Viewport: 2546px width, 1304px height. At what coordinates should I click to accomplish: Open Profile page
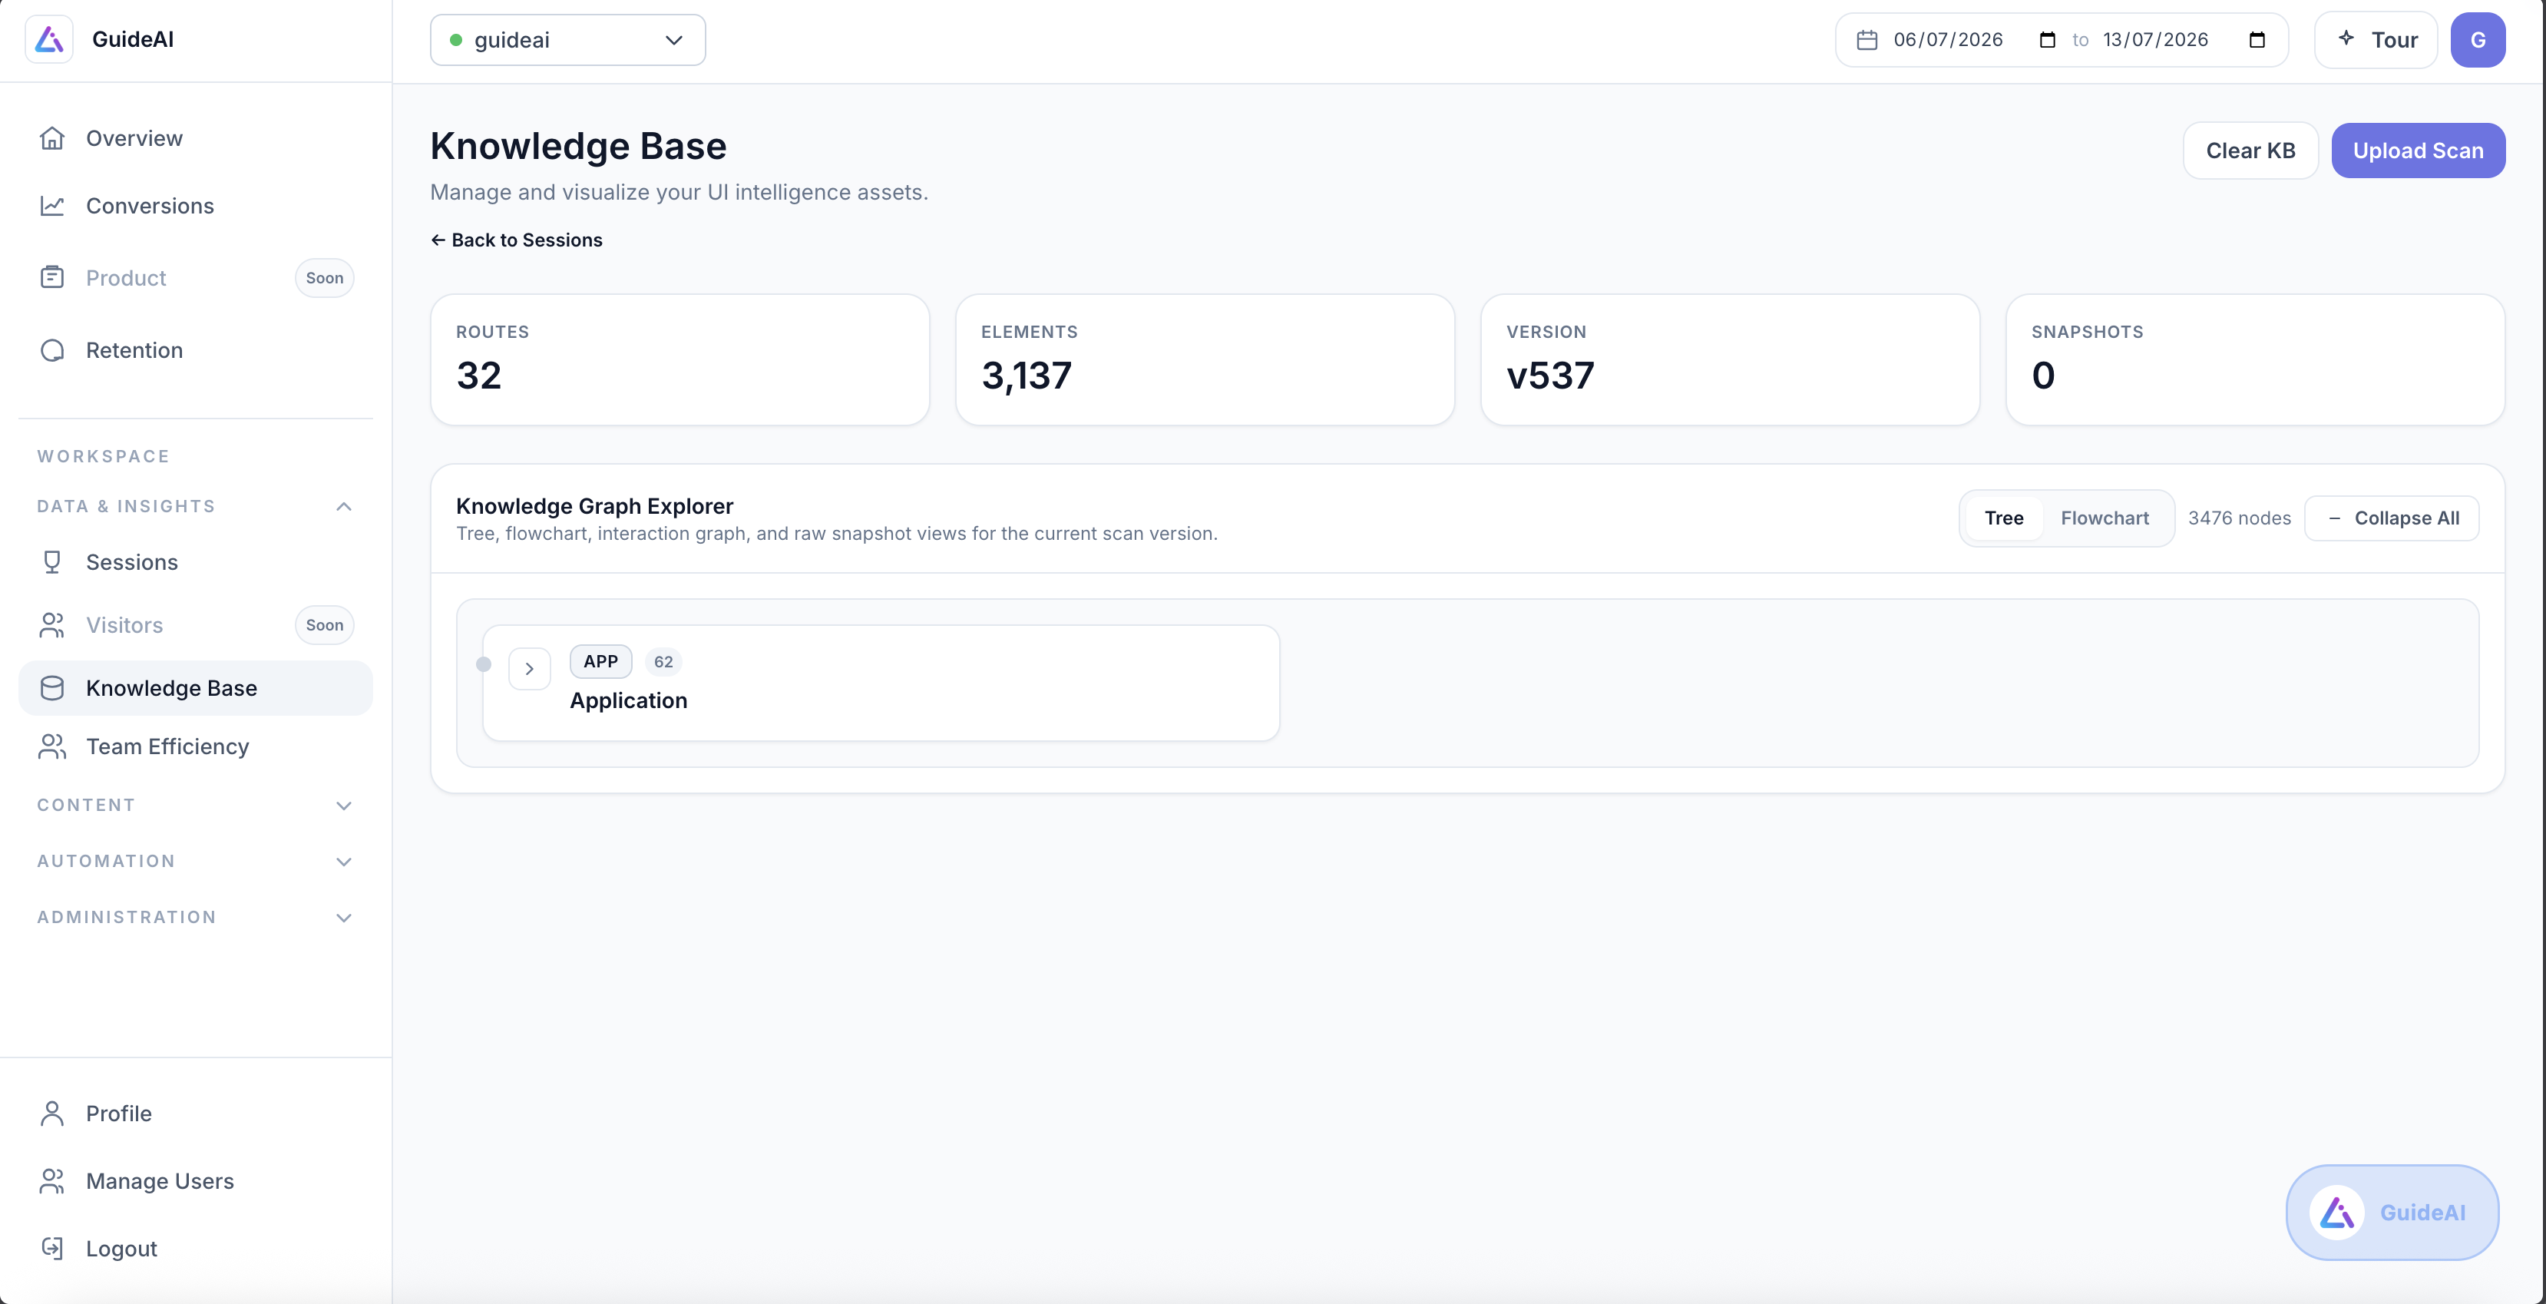coord(196,1114)
